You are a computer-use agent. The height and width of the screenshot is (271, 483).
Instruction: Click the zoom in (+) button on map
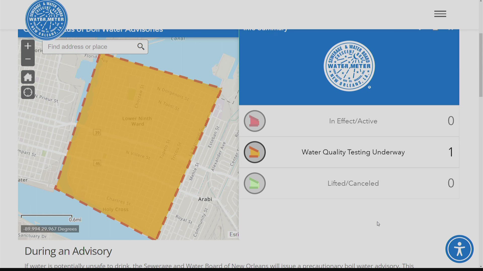pyautogui.click(x=27, y=45)
